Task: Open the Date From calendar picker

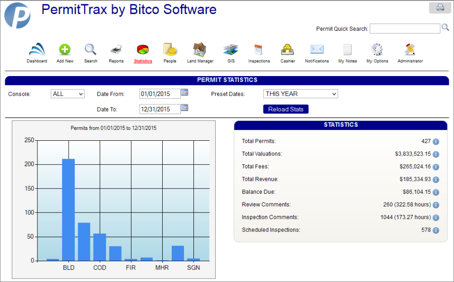Action: pos(184,92)
